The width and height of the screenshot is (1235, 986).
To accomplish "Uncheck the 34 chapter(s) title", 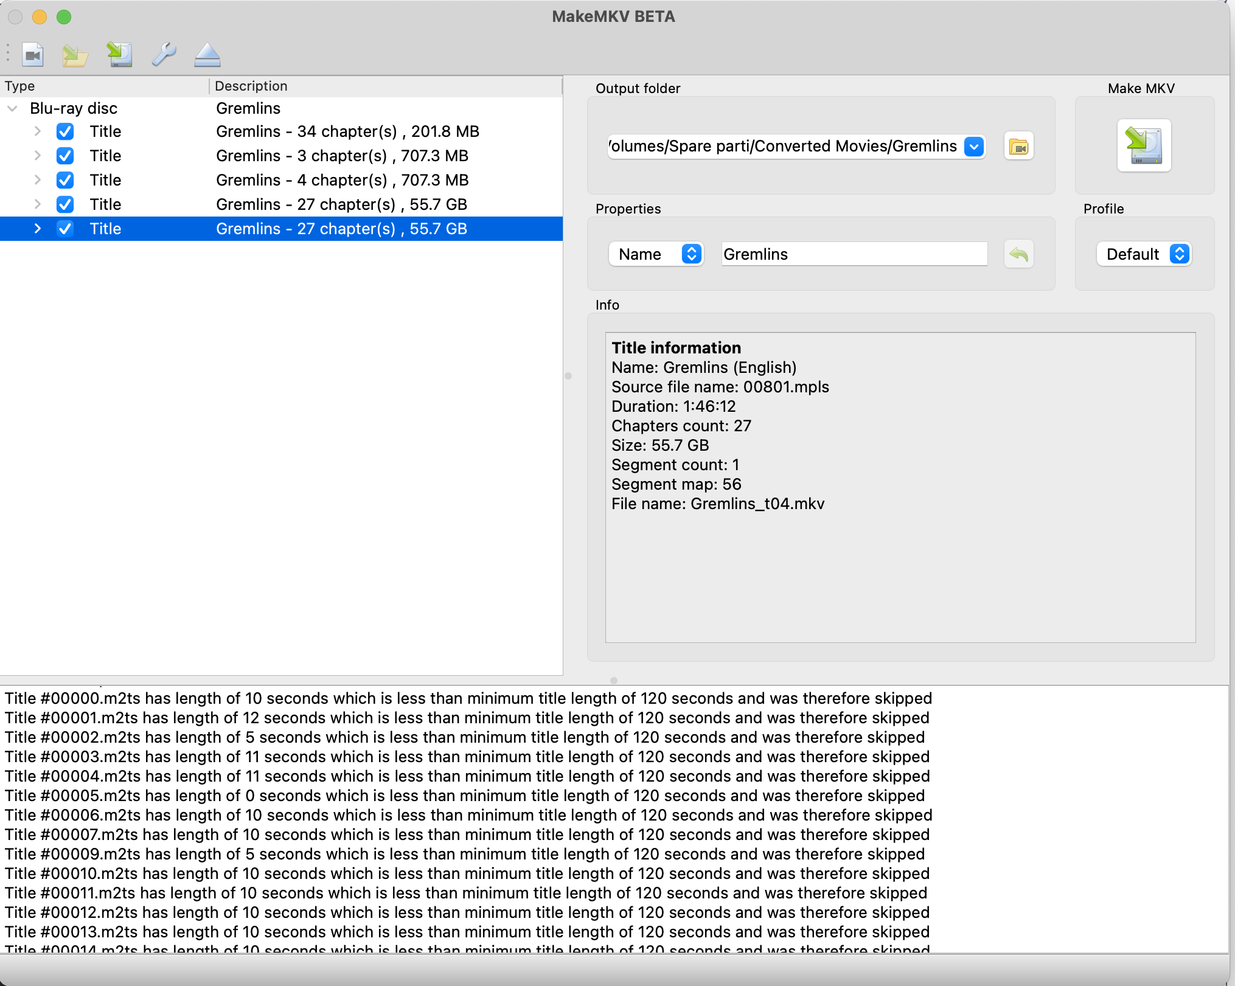I will [x=65, y=131].
